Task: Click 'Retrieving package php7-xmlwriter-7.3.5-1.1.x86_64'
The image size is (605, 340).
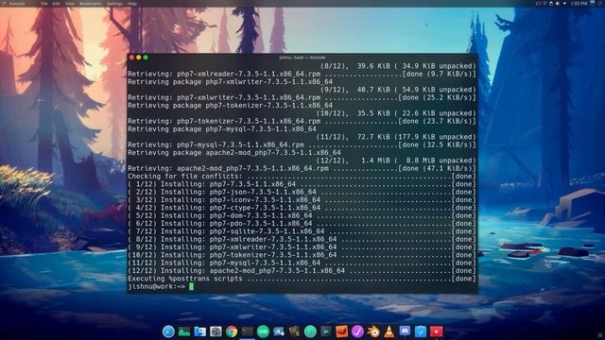Action: [230, 82]
